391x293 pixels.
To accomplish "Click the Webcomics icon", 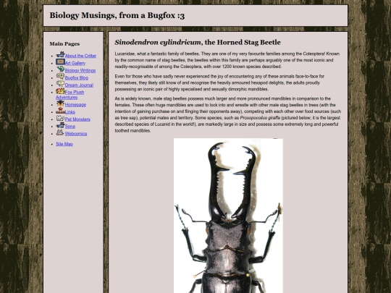I will coord(60,132).
